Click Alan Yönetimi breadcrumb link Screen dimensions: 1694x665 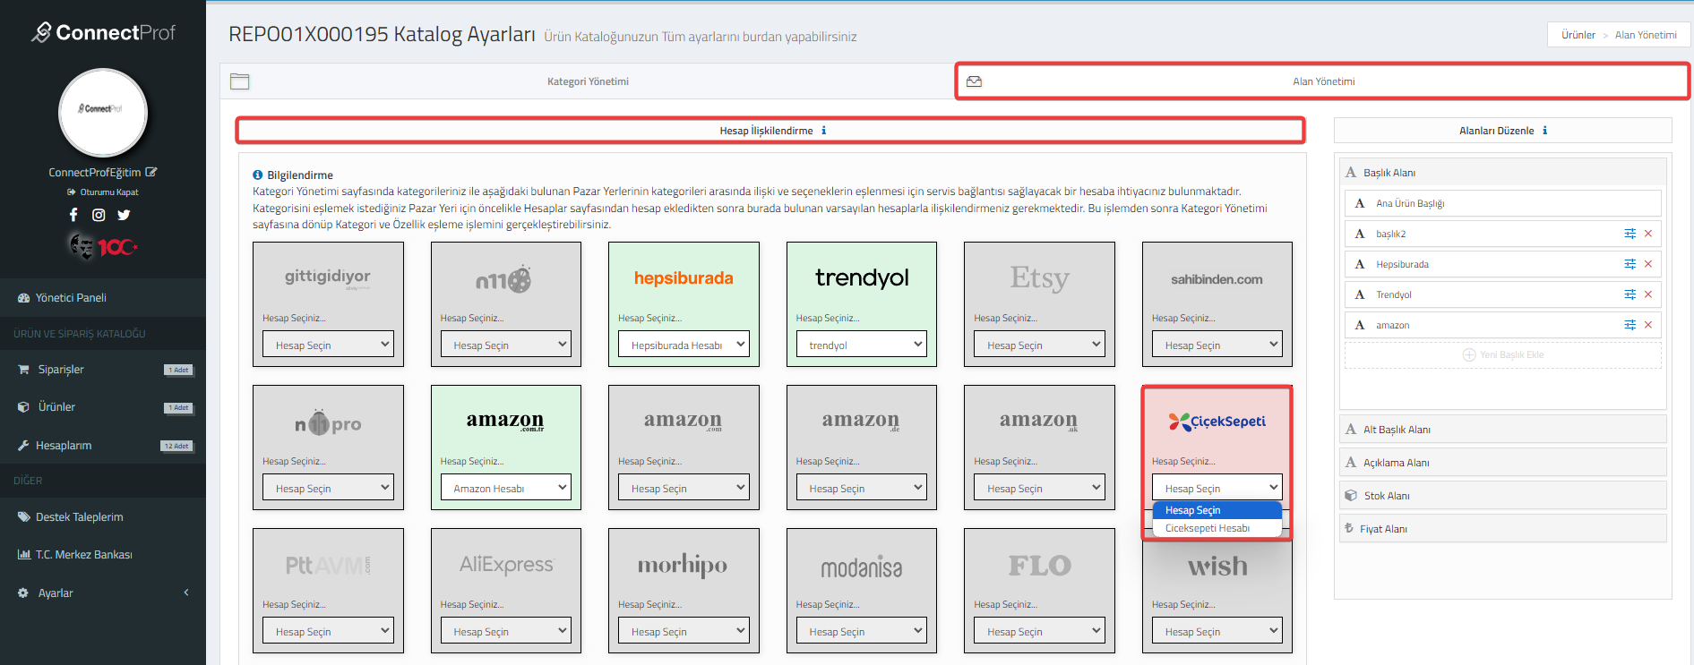tap(1646, 35)
